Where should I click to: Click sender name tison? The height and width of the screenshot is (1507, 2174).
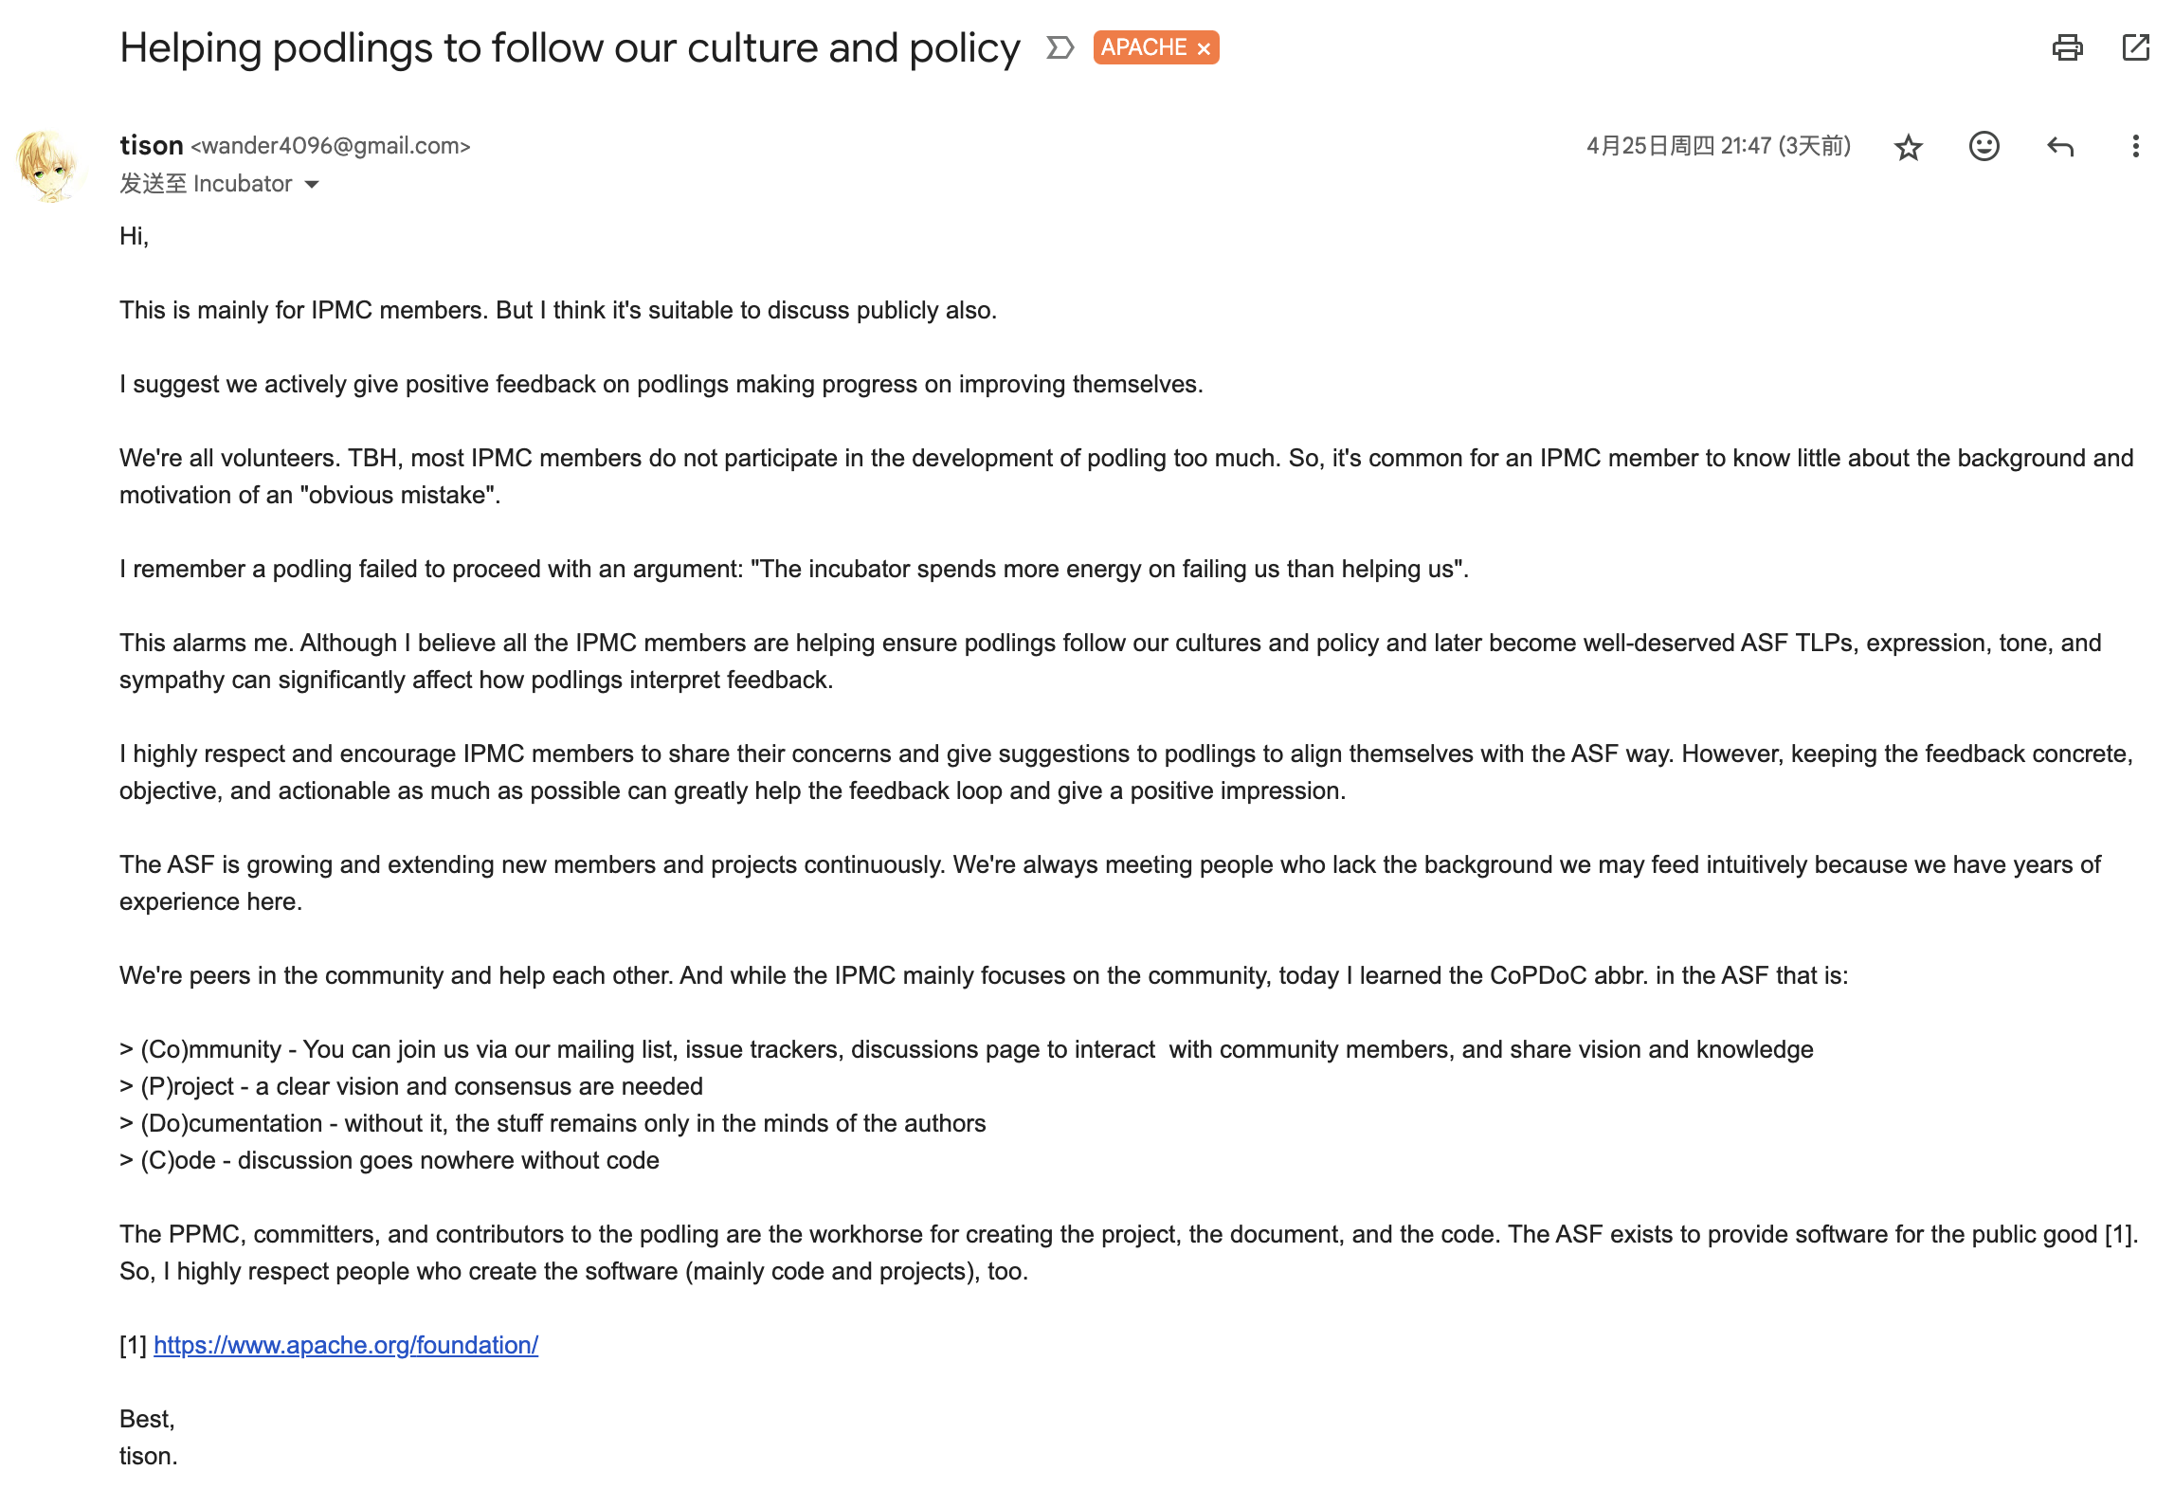(x=151, y=145)
